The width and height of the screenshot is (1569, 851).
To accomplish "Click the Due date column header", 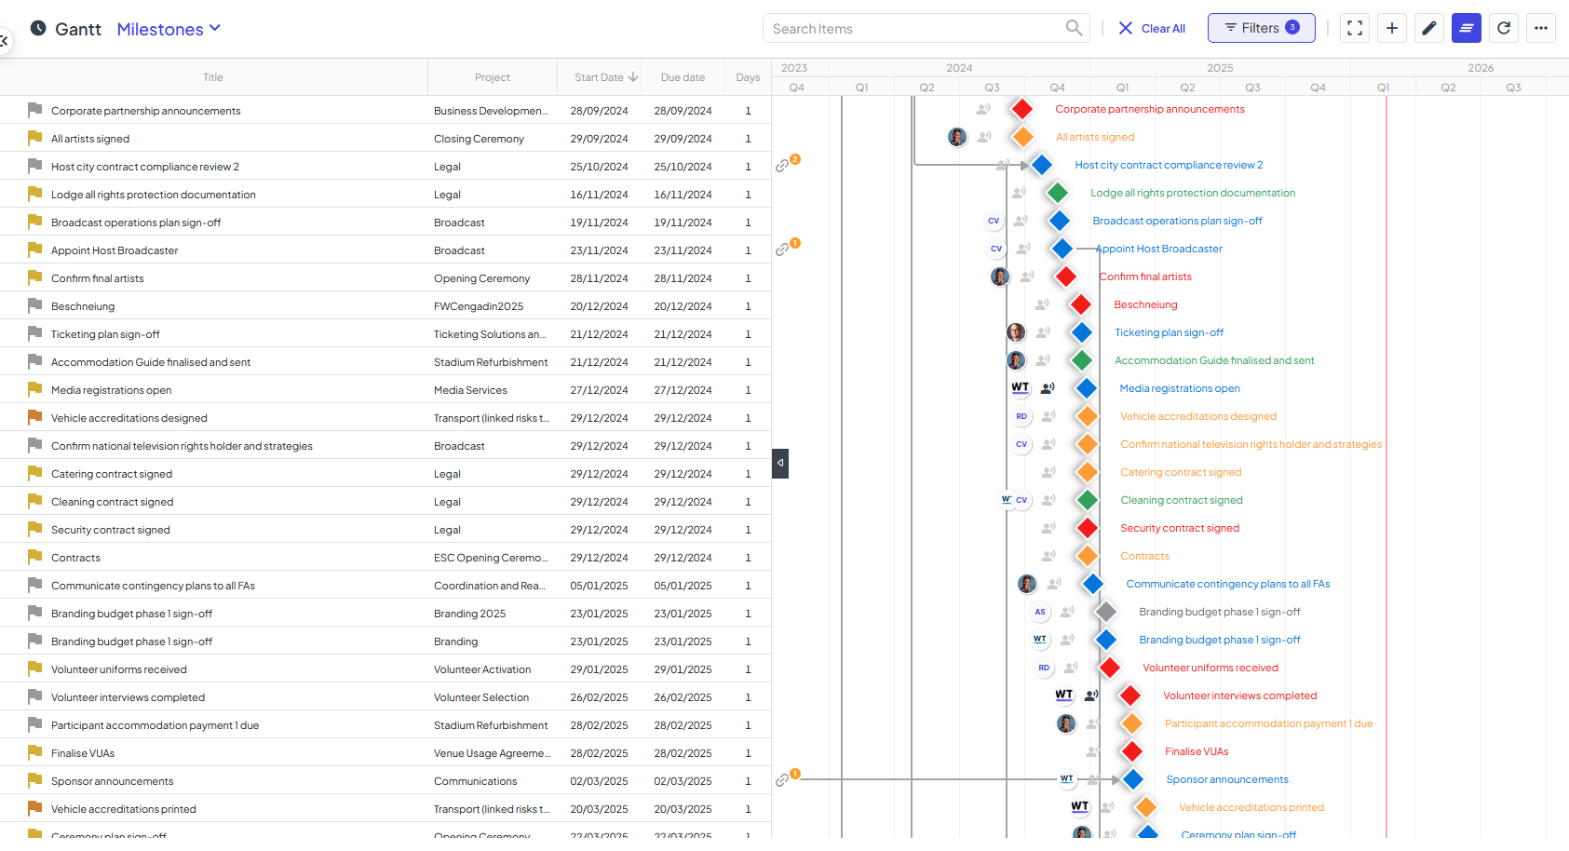I will [x=683, y=77].
